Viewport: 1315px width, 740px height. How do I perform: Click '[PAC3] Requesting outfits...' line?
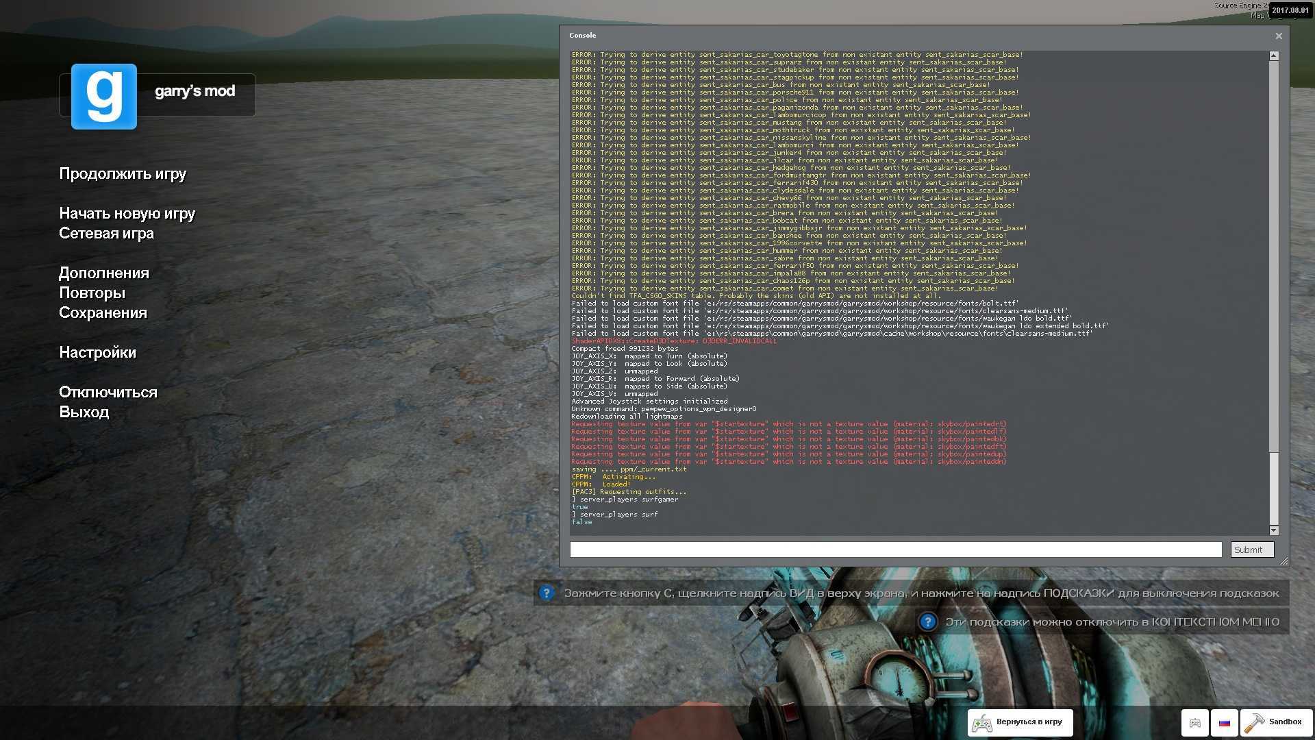(629, 492)
